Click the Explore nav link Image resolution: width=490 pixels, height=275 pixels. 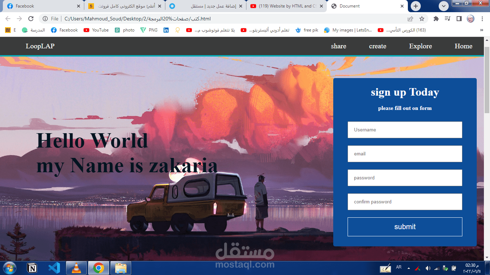pos(420,46)
